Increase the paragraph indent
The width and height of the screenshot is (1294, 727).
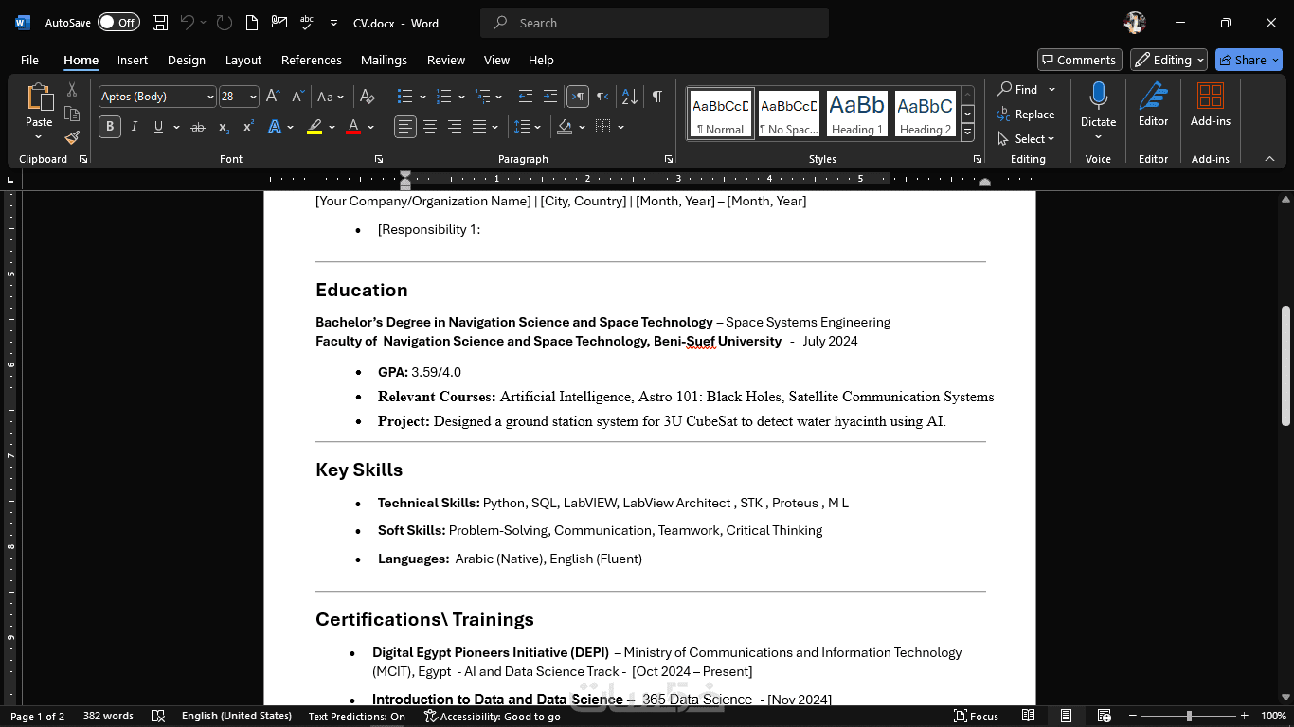(551, 97)
